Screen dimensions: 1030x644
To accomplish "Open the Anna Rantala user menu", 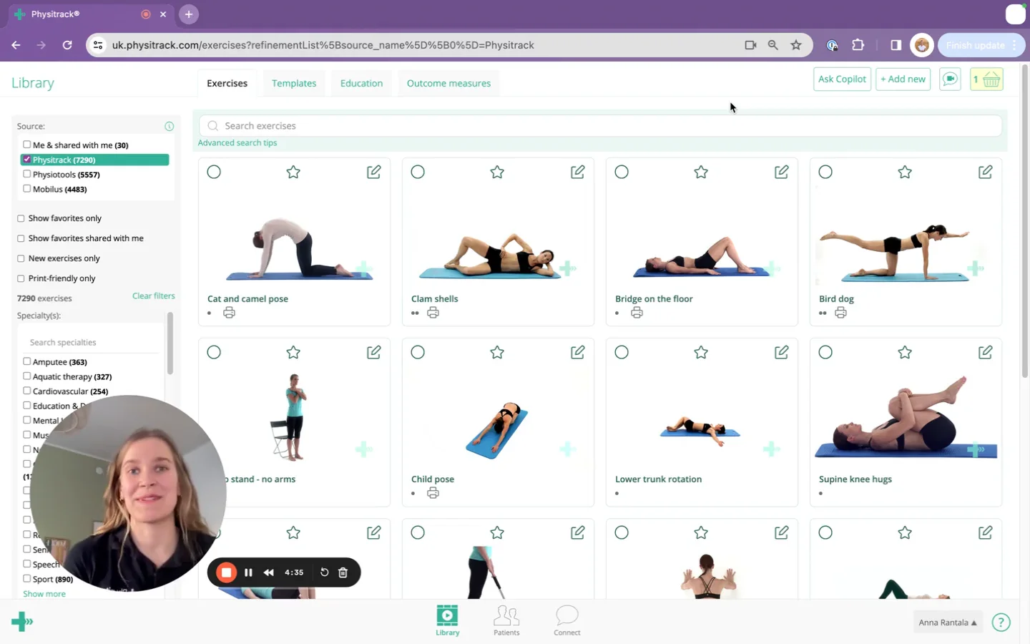I will click(948, 623).
